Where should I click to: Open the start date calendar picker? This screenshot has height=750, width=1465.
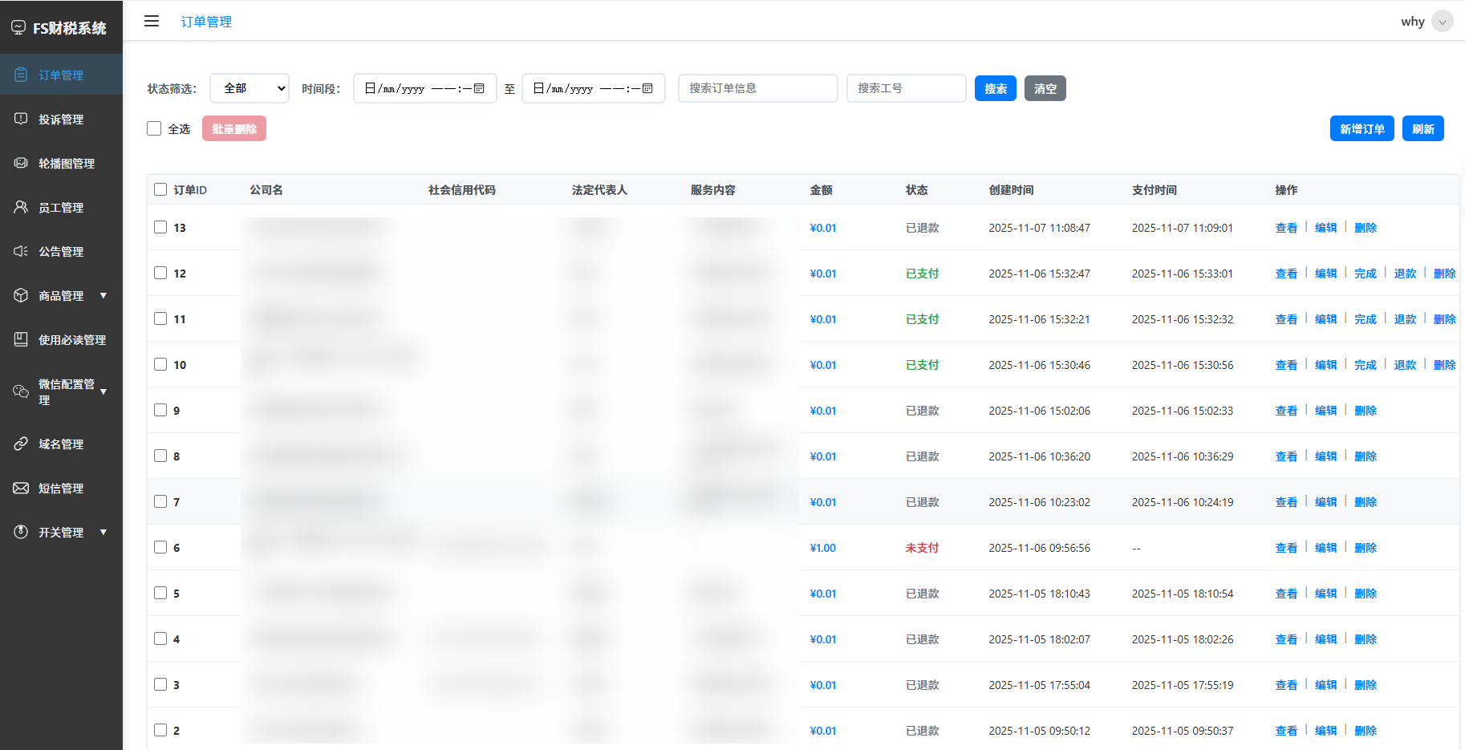(x=479, y=88)
